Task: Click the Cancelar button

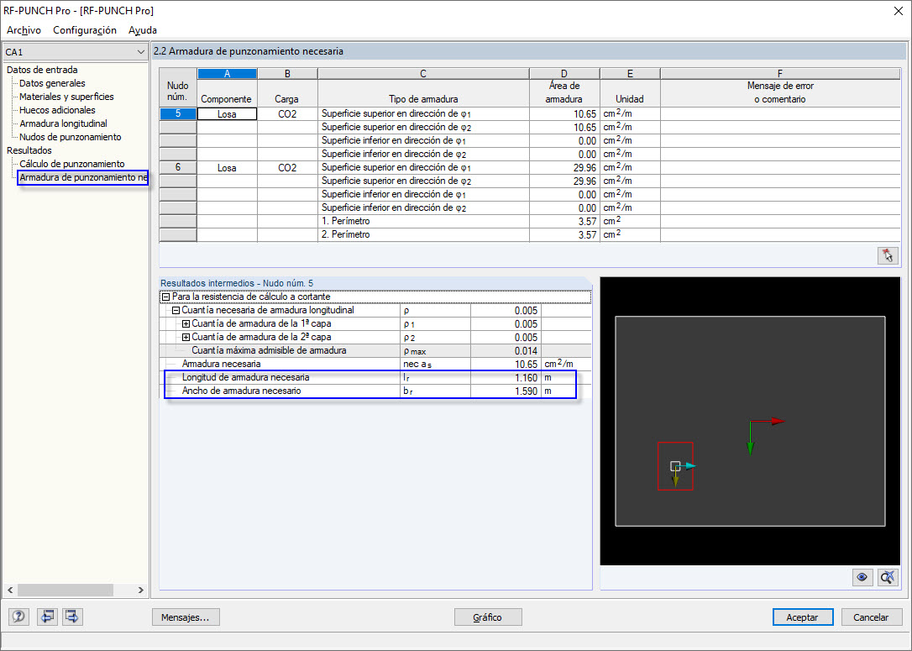Action: pos(870,617)
